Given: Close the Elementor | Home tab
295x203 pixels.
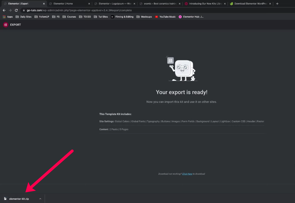Looking at the screenshot, I should click(x=89, y=3).
